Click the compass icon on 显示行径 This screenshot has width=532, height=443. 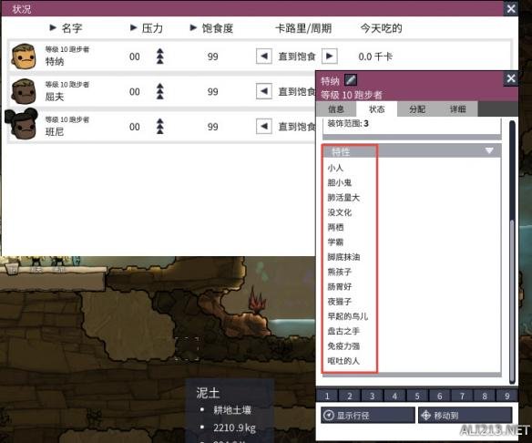click(329, 415)
